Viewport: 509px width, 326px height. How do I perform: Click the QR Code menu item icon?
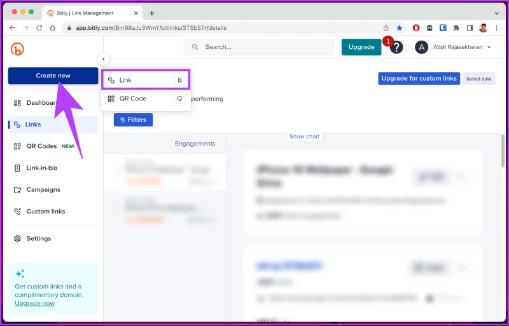click(x=111, y=98)
